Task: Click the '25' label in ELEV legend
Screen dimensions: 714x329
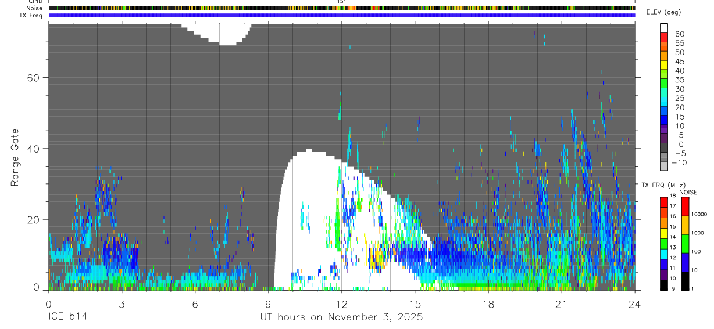Action: 680,98
